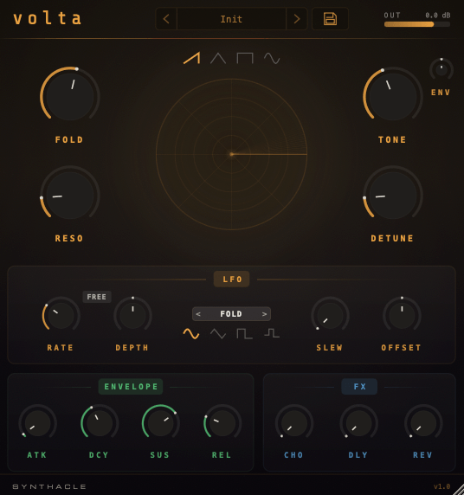Click the SYNTHACLE brand text
Screen dimensions: 464x495
point(49,486)
